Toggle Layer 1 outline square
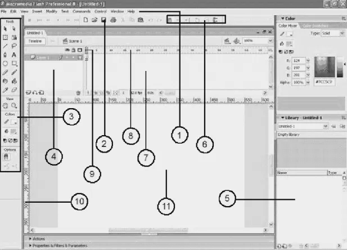This screenshot has width=347, height=250. (80, 57)
